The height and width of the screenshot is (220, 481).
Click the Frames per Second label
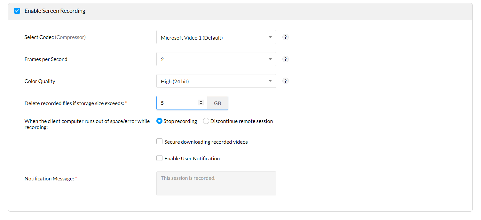(46, 59)
